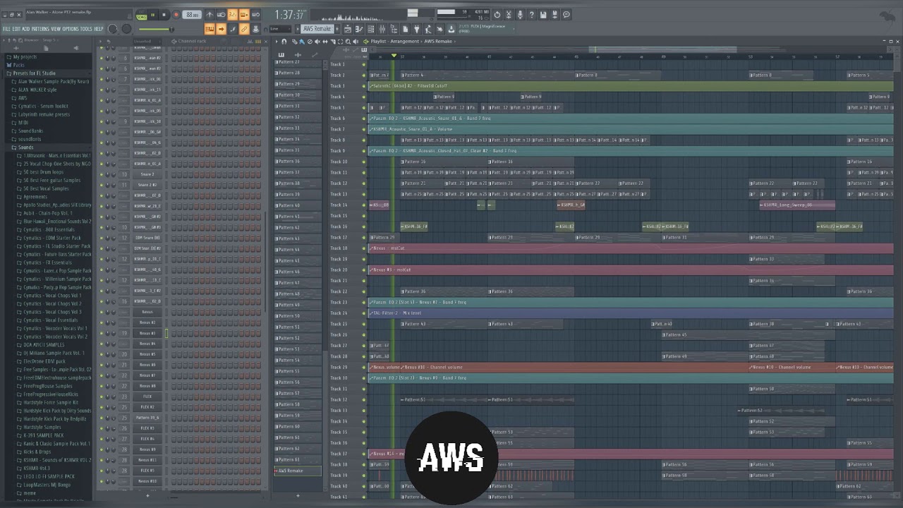The image size is (903, 508).
Task: Mute Track 16 via its green dot
Action: click(x=364, y=226)
